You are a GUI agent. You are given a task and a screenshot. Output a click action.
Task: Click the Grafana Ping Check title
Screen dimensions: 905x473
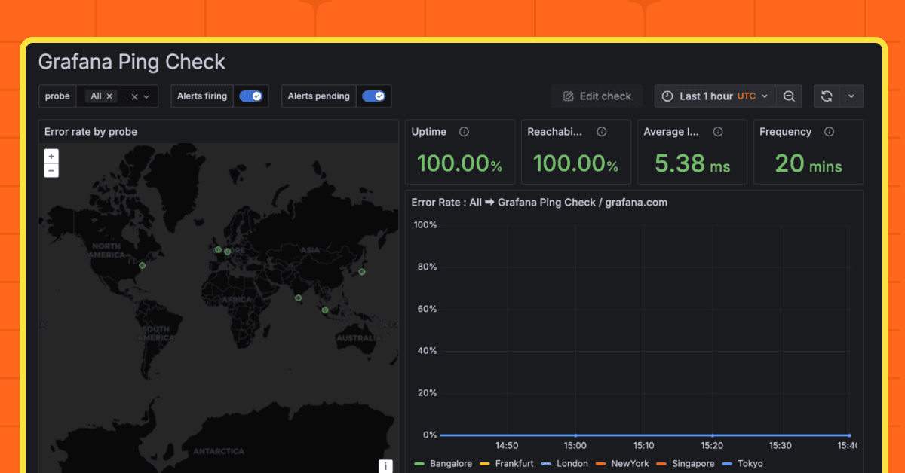tap(133, 62)
